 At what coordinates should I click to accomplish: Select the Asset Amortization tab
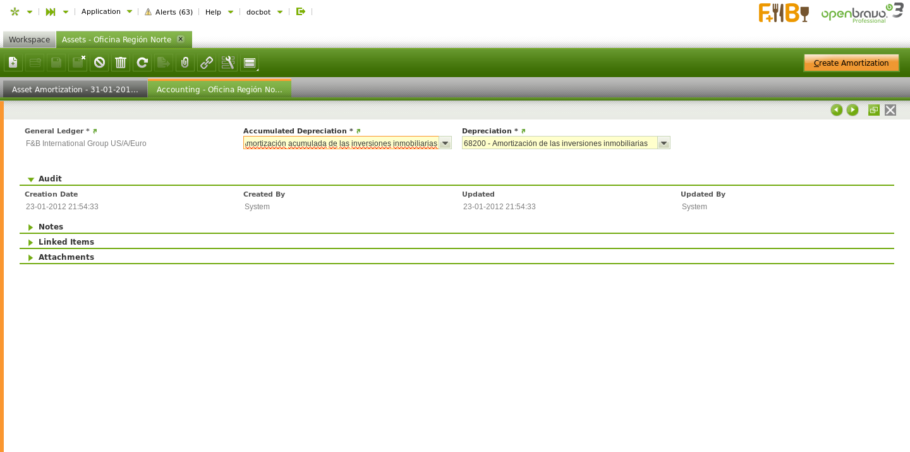[75, 90]
